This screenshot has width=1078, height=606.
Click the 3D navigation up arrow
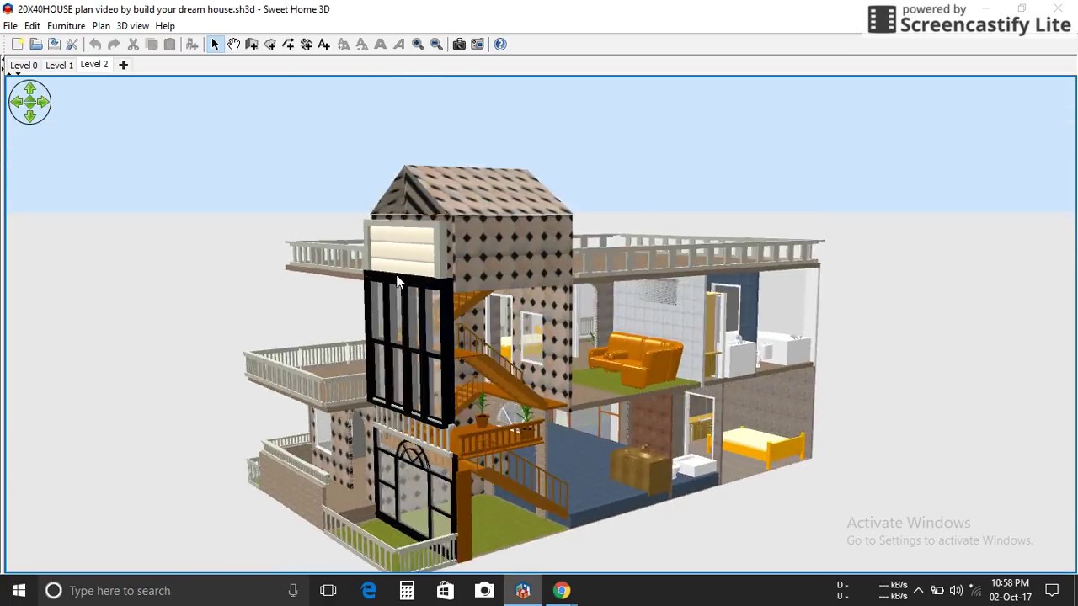[x=30, y=88]
